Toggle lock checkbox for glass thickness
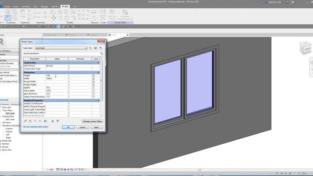The height and width of the screenshot is (176, 313). point(93,94)
